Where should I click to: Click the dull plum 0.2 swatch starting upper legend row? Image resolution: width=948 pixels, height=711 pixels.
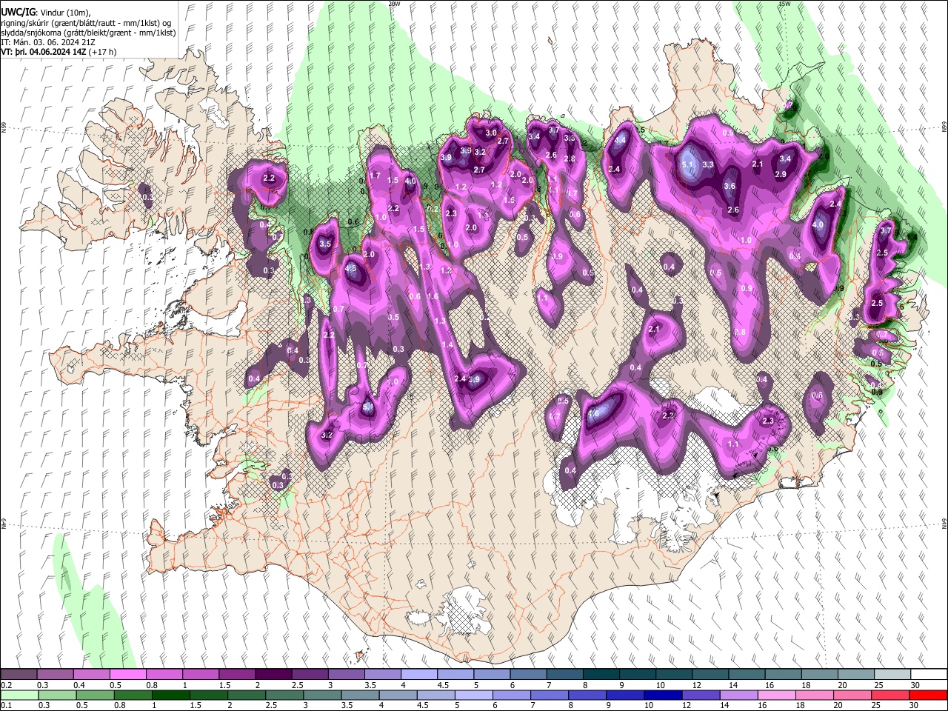(x=19, y=675)
